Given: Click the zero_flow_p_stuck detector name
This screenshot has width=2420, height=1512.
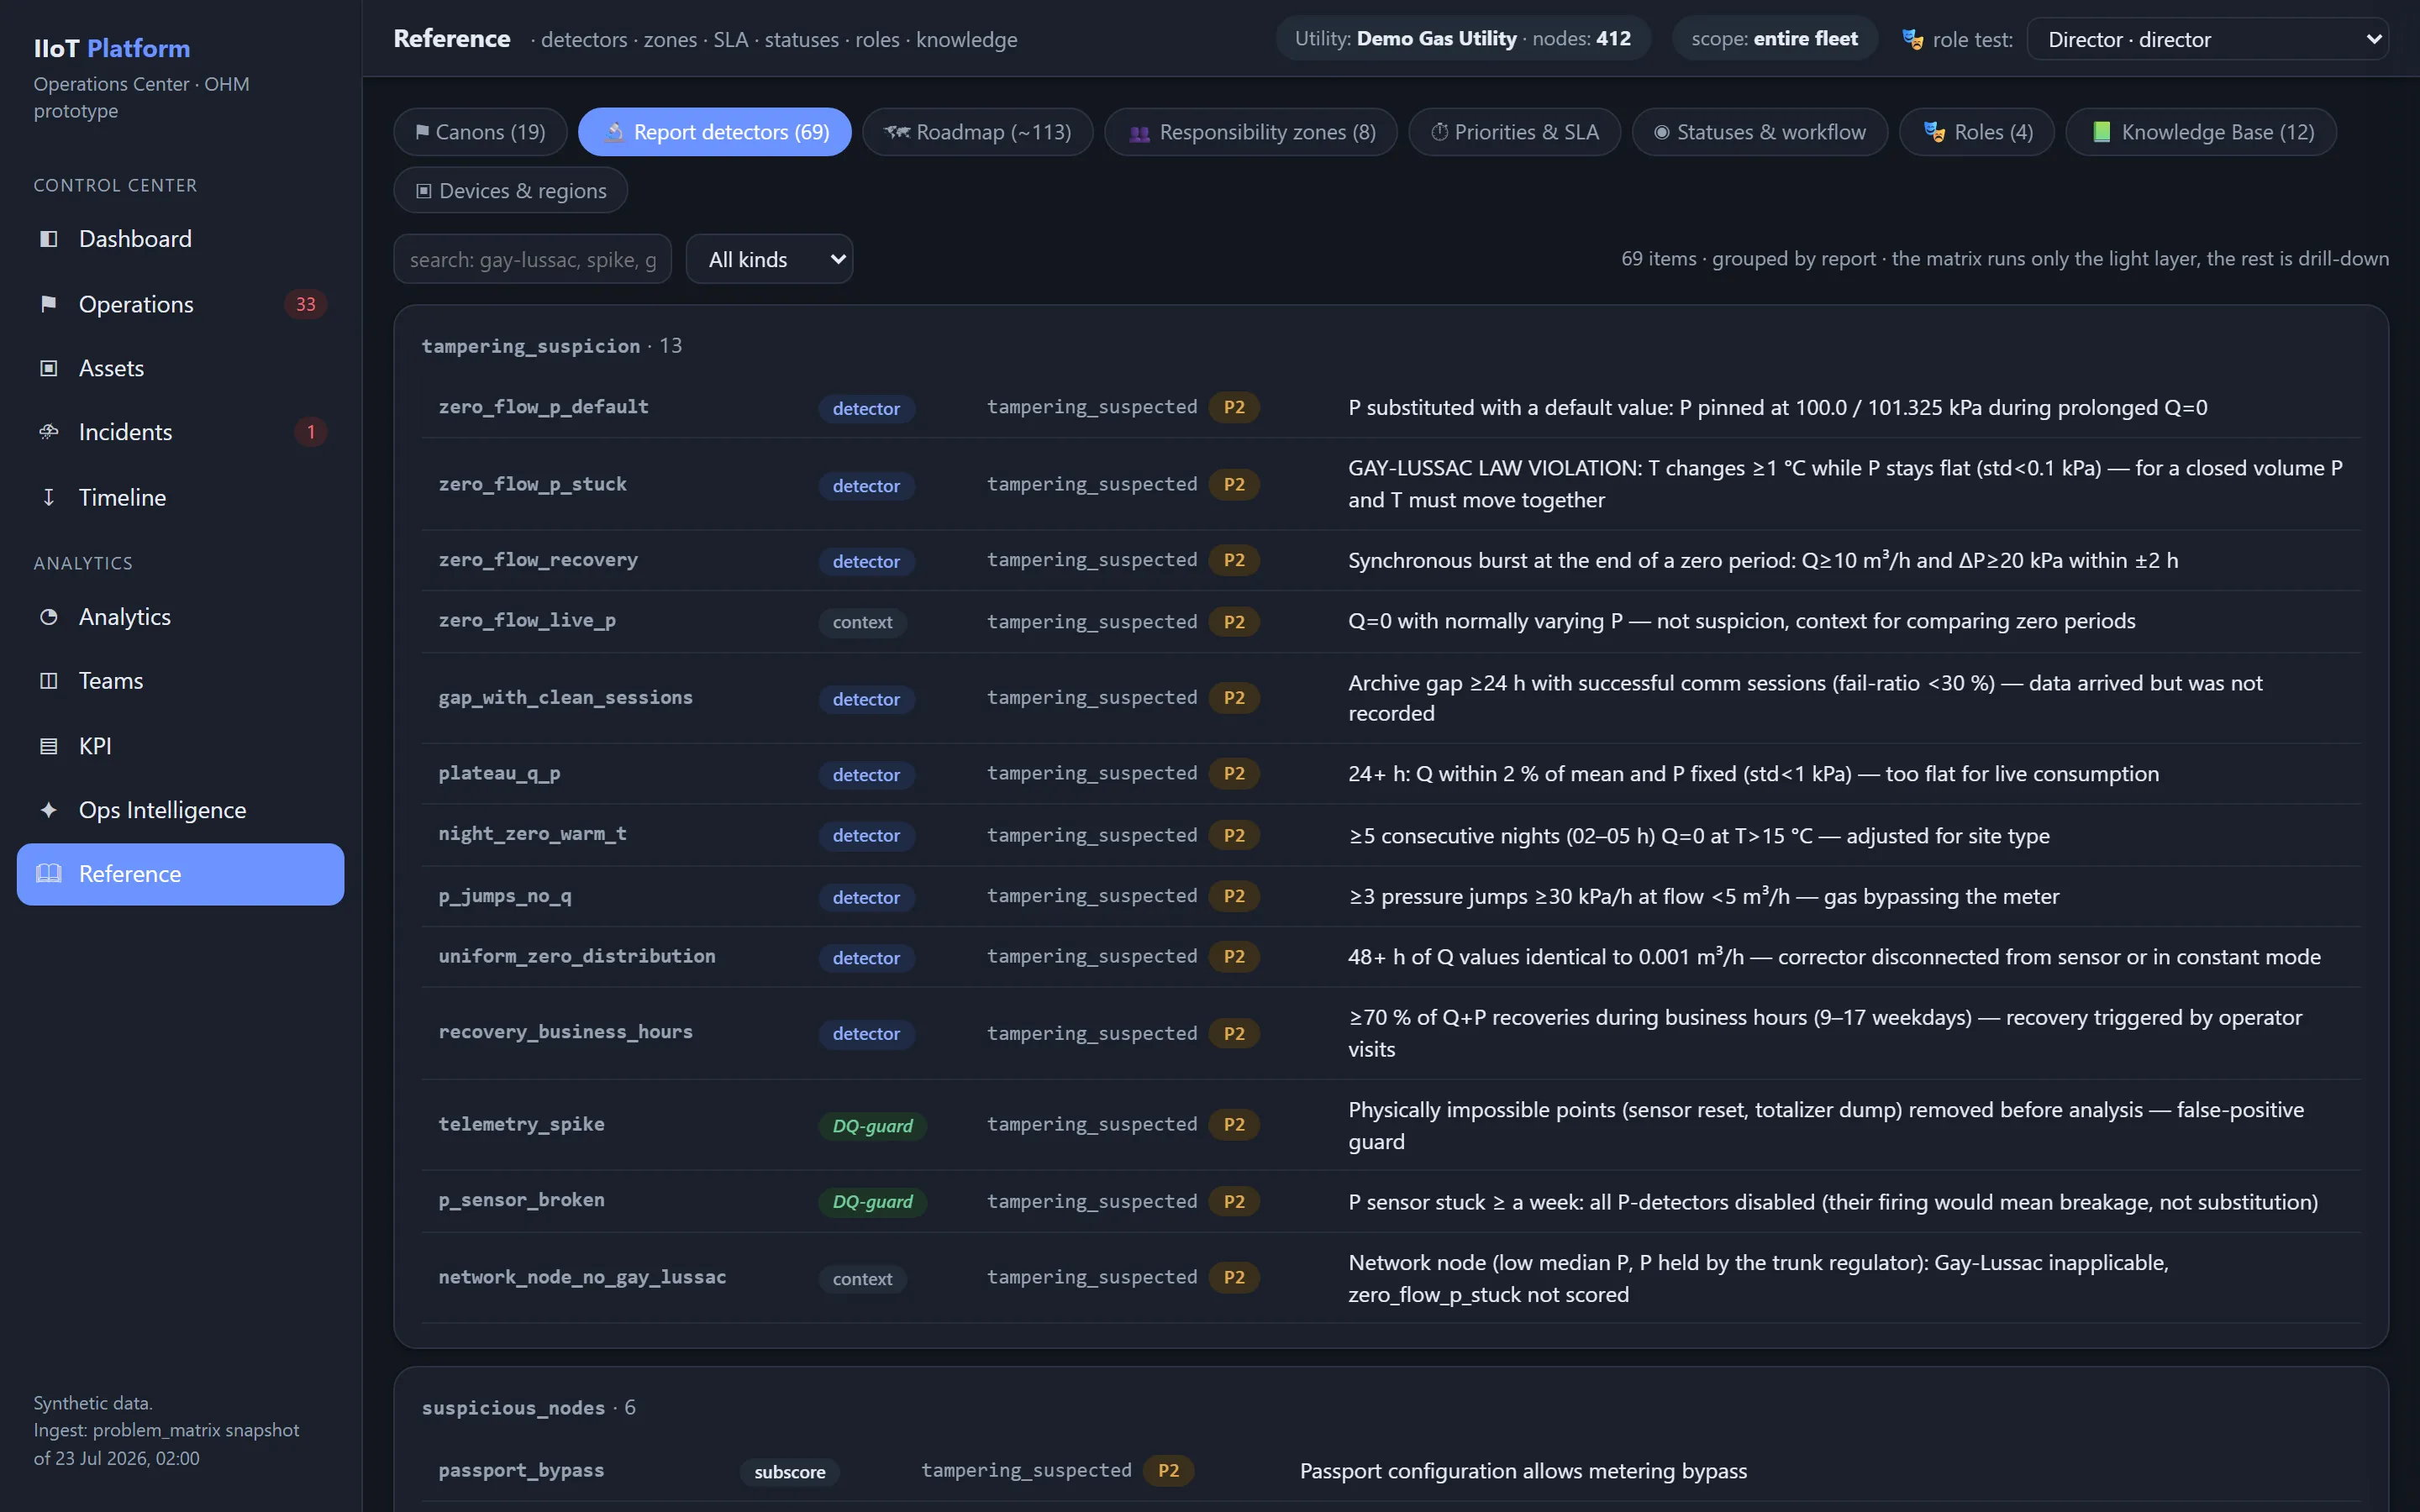Looking at the screenshot, I should (x=532, y=484).
